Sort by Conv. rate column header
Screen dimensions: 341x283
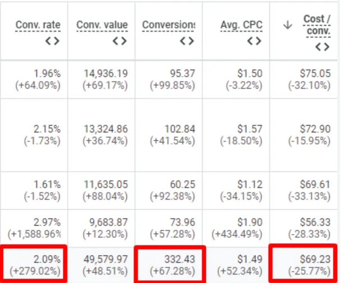[38, 25]
